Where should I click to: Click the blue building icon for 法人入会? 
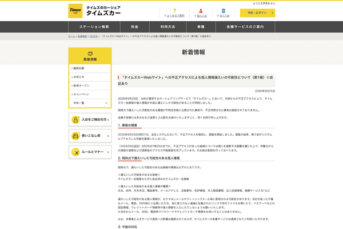click(223, 11)
